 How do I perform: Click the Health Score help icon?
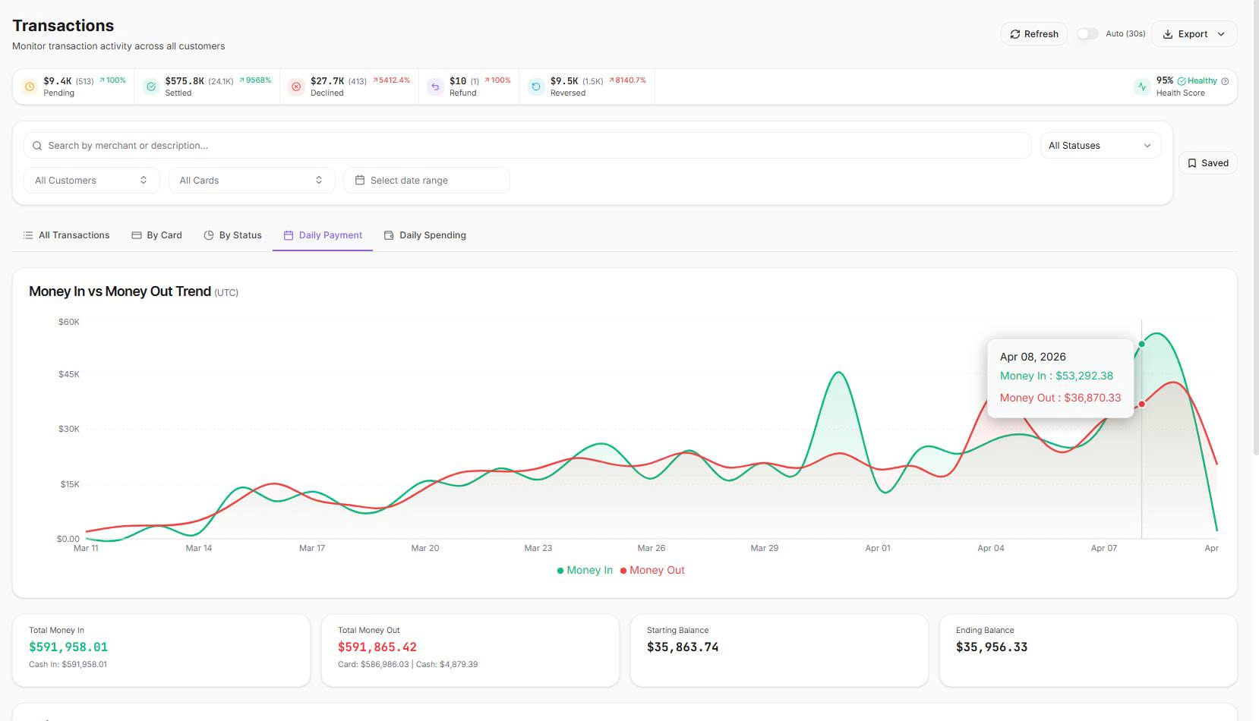coord(1225,81)
